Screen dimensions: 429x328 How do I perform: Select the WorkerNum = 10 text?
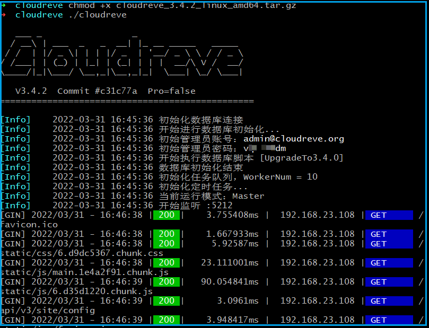[281, 177]
